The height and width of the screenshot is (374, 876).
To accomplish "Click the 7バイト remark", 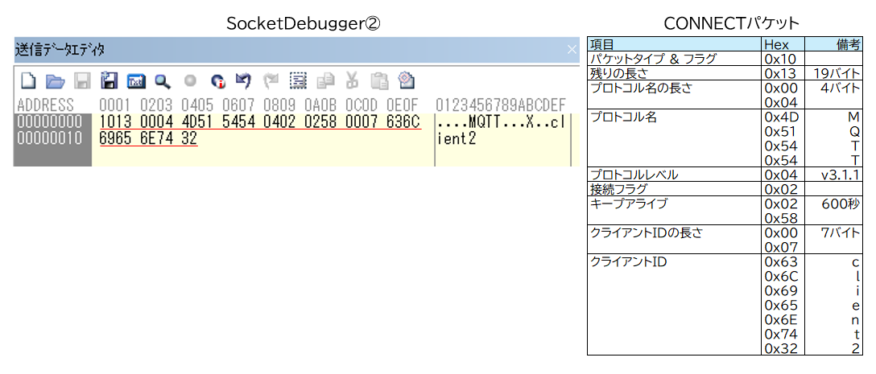I will (x=841, y=232).
